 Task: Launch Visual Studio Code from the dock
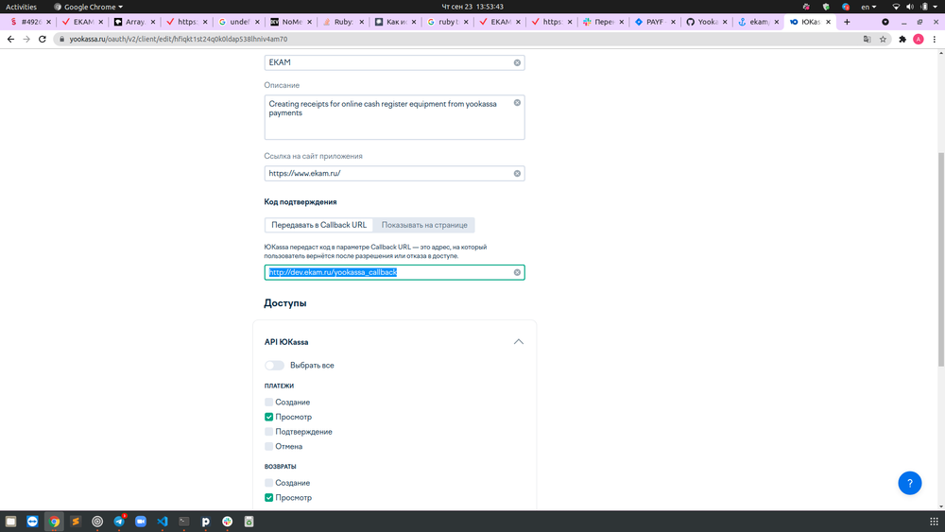pyautogui.click(x=163, y=521)
